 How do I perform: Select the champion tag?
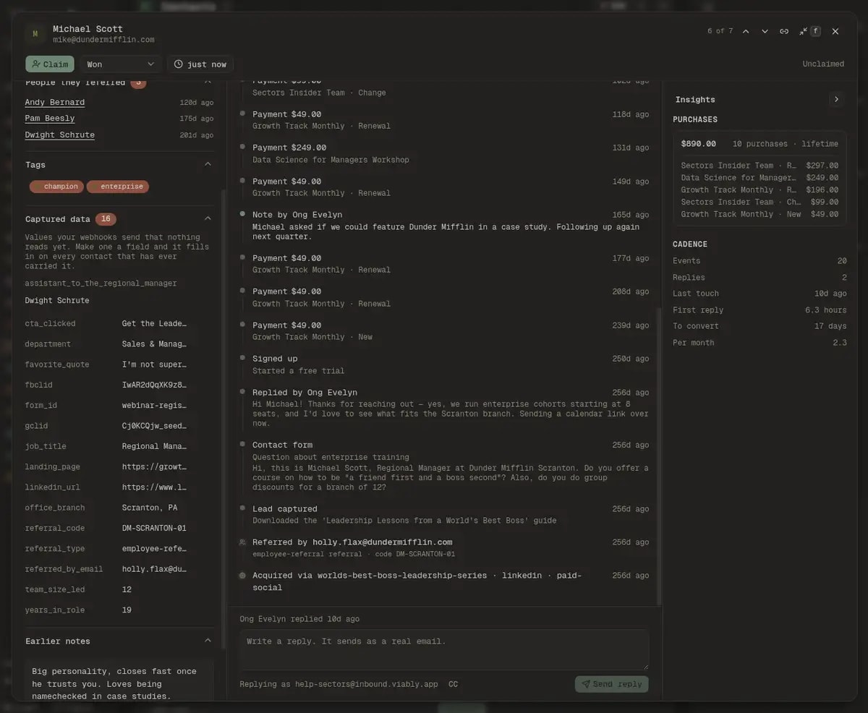(x=56, y=187)
